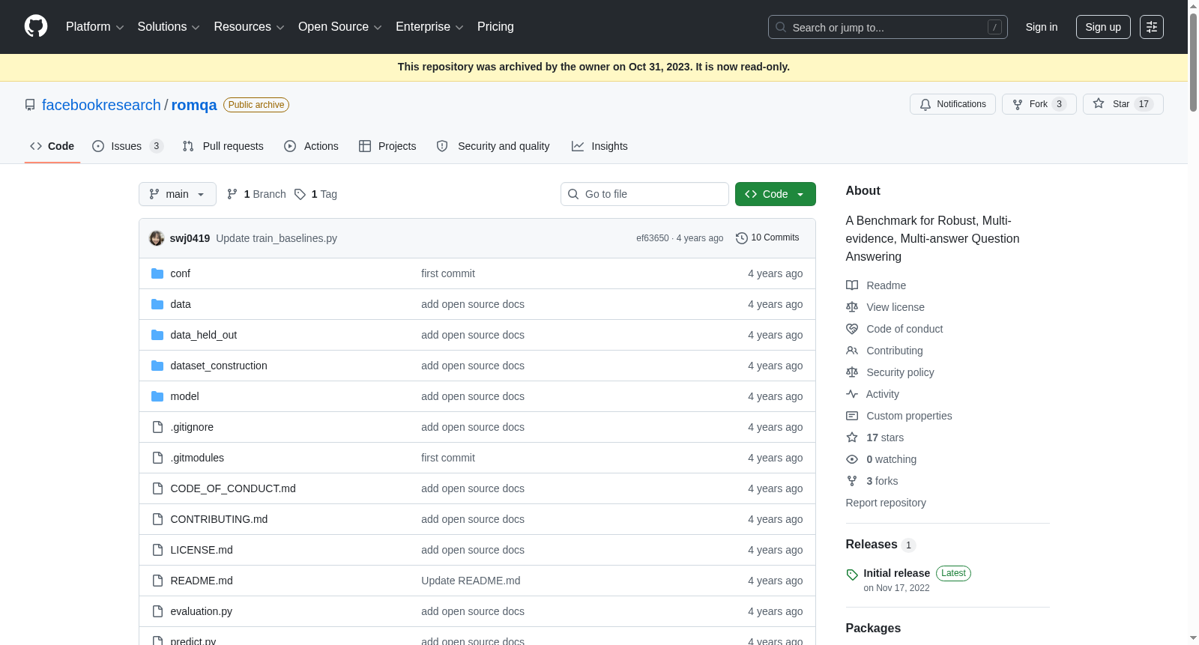Open the main branch selector
The image size is (1199, 645).
click(x=178, y=194)
